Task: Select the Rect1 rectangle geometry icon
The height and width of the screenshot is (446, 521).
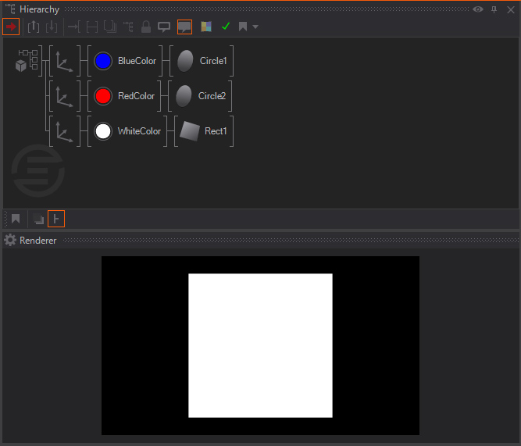Action: [189, 131]
